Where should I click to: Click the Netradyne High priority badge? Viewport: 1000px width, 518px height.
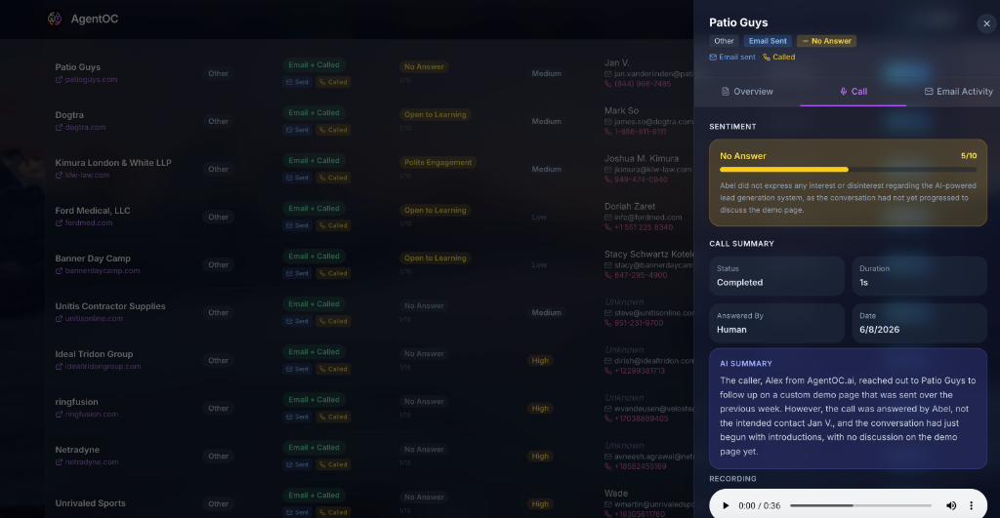tap(540, 457)
